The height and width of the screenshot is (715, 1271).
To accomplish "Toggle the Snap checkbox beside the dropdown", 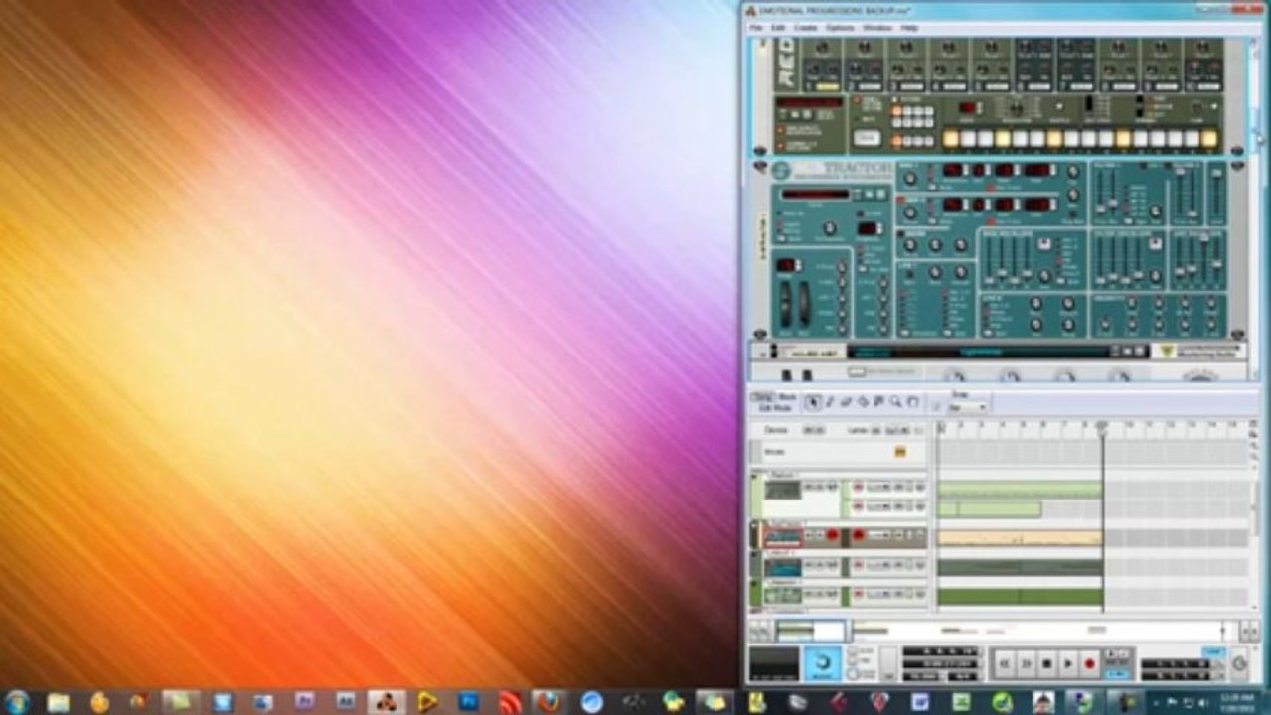I will [938, 407].
